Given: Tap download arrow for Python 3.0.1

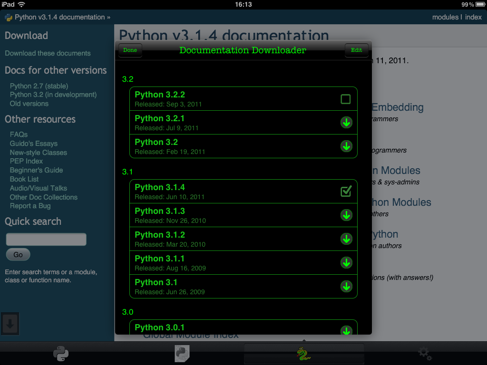Looking at the screenshot, I should [346, 330].
